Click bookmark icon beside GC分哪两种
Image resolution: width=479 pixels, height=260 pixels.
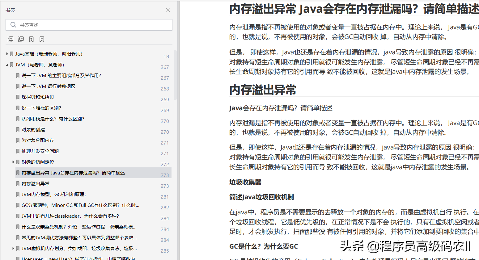[x=18, y=205]
